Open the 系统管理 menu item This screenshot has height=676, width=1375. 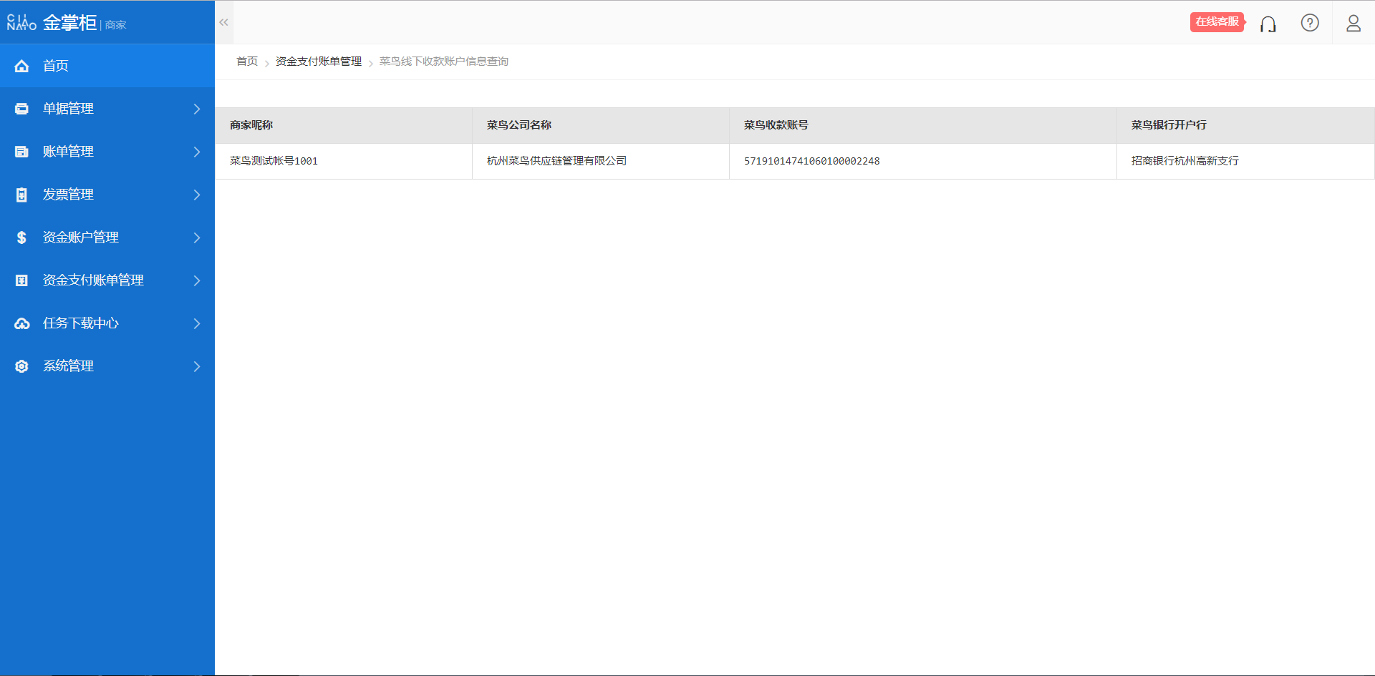click(107, 366)
